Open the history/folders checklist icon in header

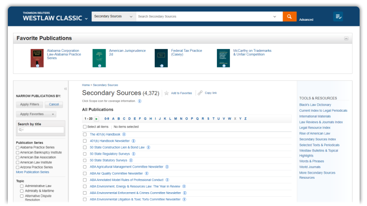point(338,16)
